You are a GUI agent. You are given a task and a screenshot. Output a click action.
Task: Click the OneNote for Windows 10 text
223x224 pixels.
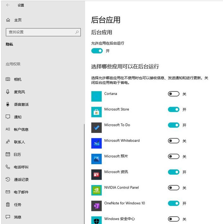click(x=125, y=203)
